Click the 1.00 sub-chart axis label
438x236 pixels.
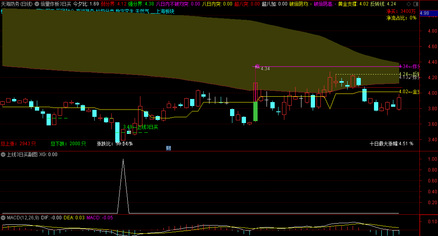[433, 159]
